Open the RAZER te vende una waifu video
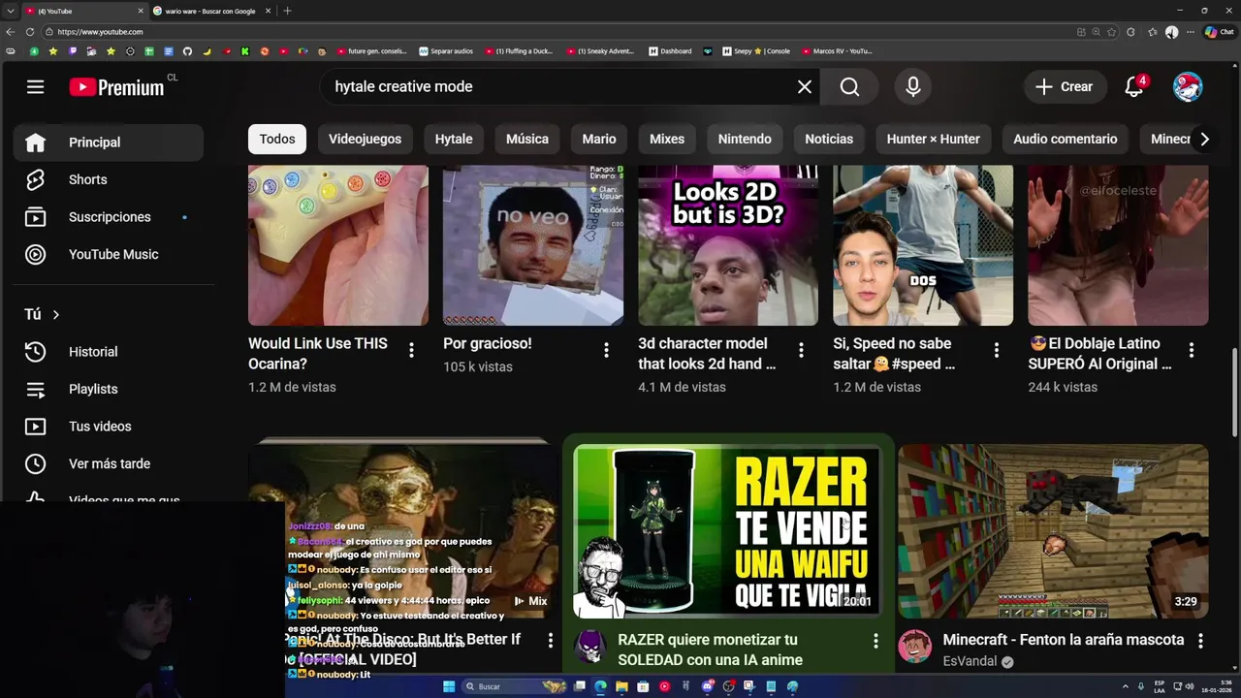Screen dimensions: 1241x698 [x=727, y=531]
